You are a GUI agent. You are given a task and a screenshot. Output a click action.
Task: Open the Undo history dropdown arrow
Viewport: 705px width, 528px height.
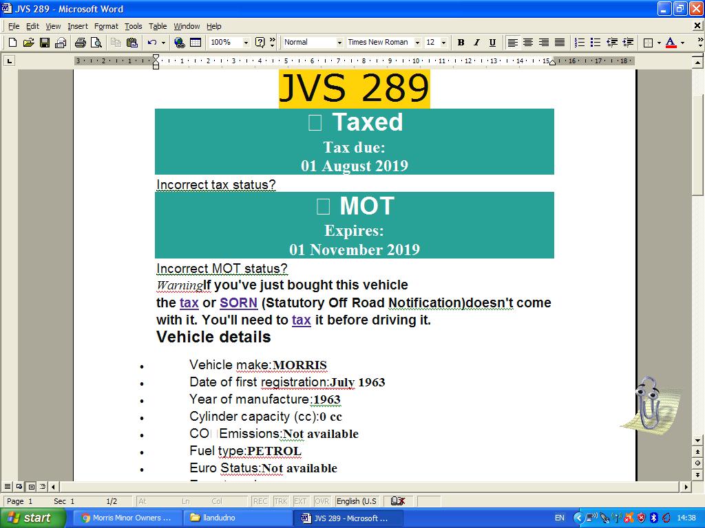coord(163,43)
